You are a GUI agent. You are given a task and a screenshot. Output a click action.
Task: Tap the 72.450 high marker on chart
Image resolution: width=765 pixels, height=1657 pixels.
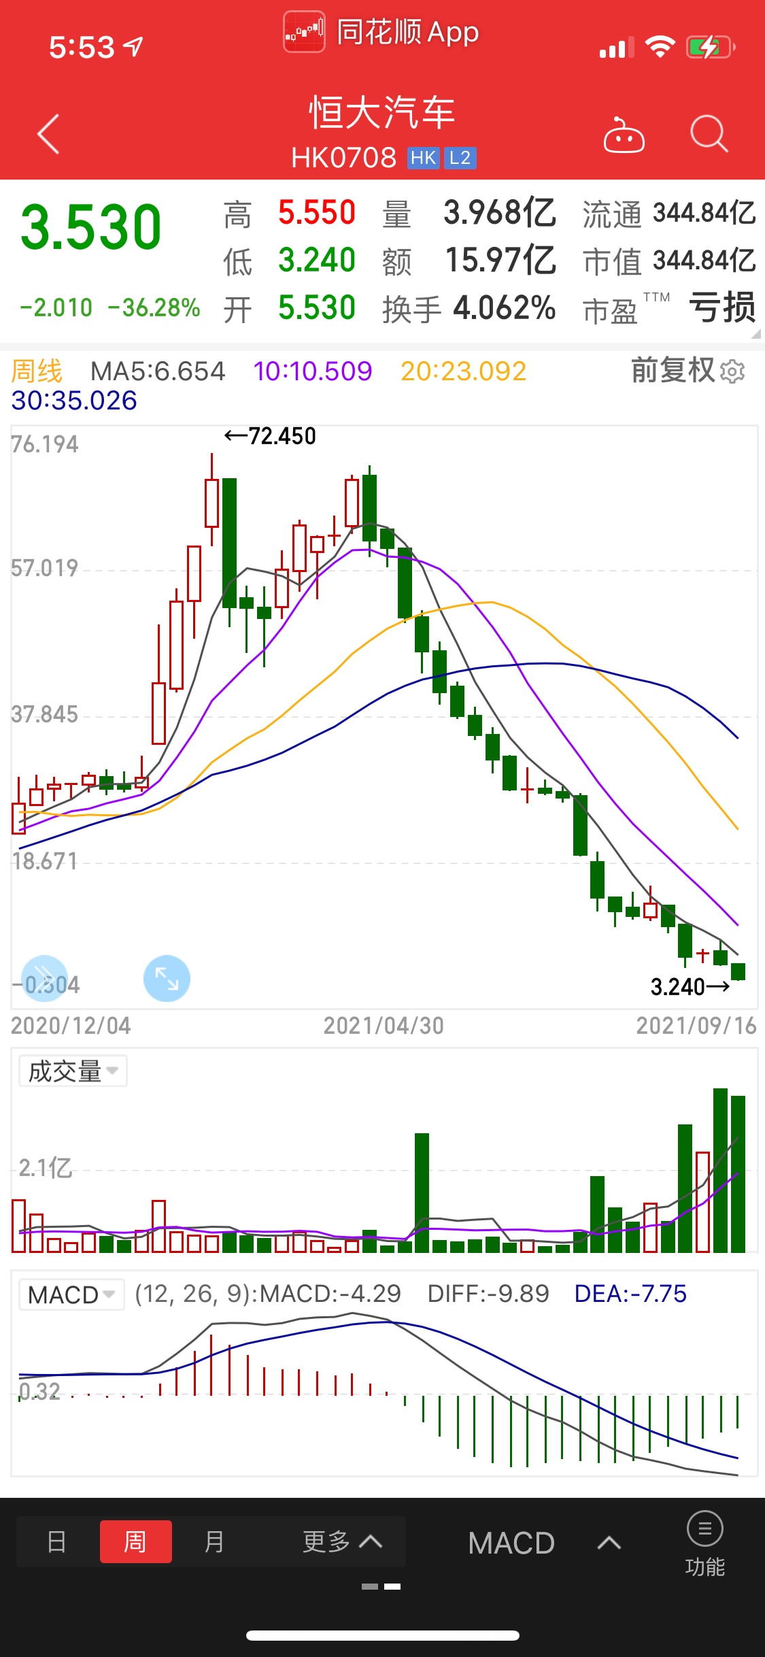point(271,436)
